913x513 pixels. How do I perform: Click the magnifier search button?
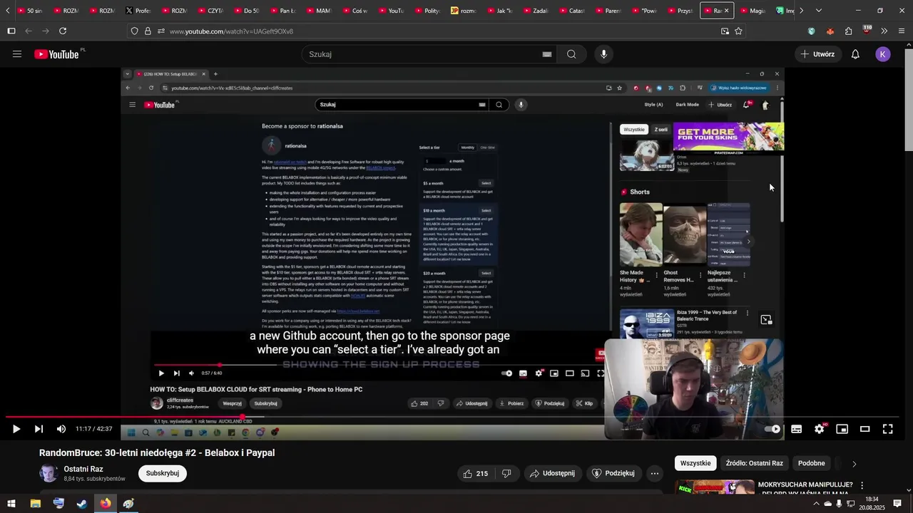(571, 54)
